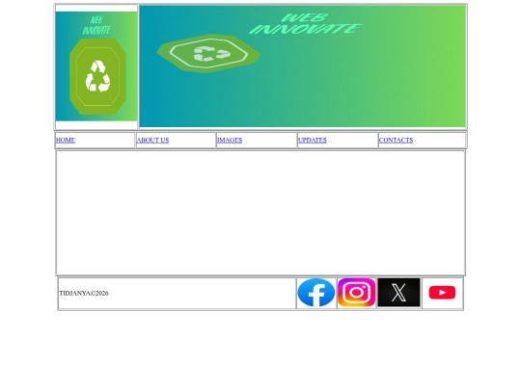The image size is (521, 390).
Task: Navigate to the CONTACTS link
Action: pos(396,141)
